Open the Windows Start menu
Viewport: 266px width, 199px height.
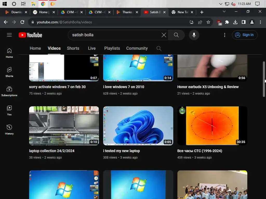pyautogui.click(x=5, y=4)
